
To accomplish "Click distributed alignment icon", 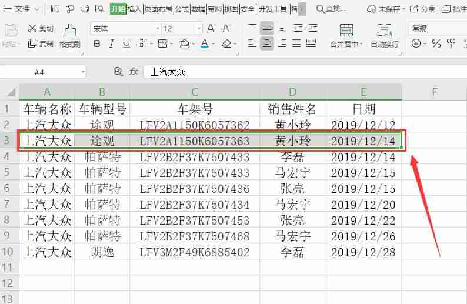I will point(311,44).
